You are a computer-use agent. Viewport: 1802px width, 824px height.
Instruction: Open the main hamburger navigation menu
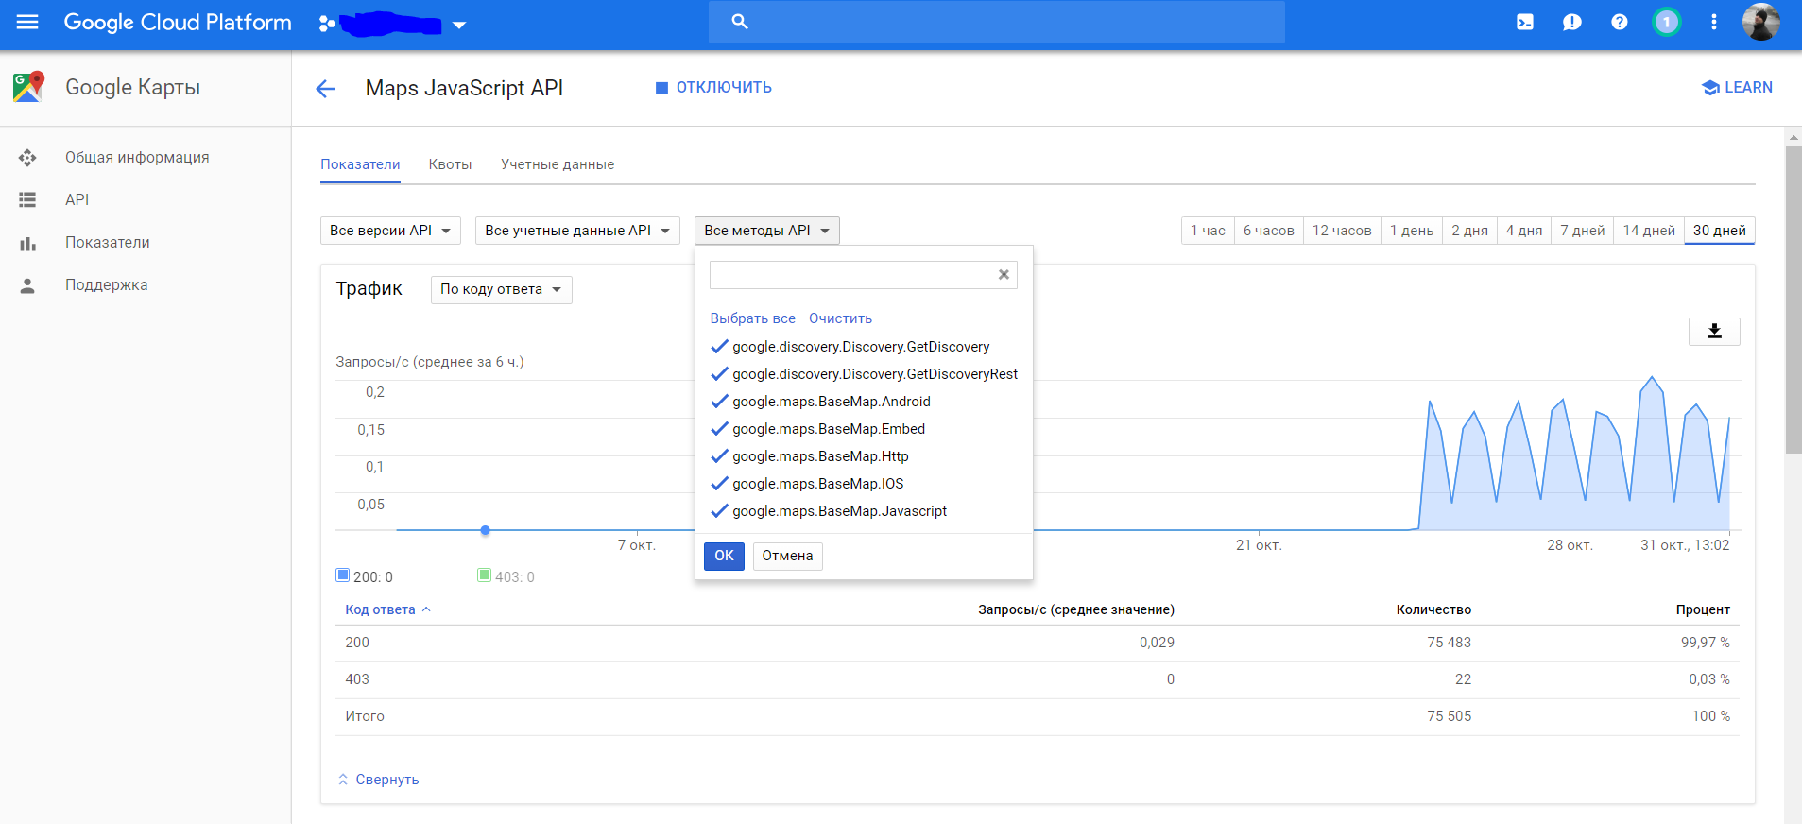[x=27, y=22]
